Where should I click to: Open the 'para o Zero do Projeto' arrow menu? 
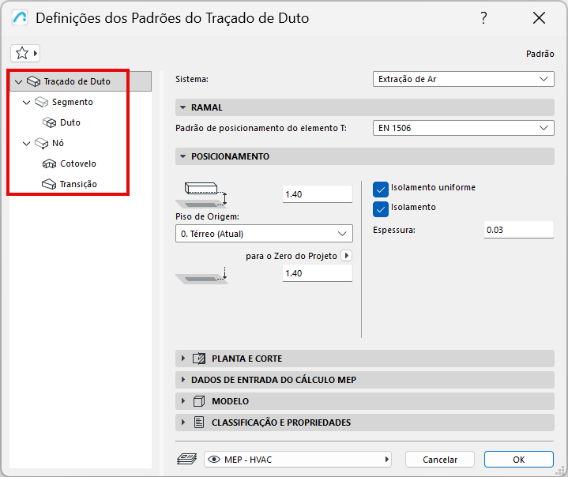[347, 256]
